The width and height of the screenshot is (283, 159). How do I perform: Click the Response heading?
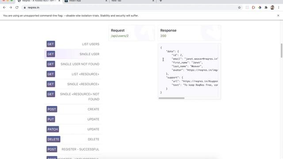[168, 30]
